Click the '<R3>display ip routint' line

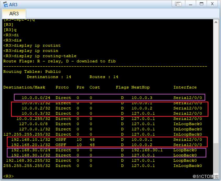point(32,46)
